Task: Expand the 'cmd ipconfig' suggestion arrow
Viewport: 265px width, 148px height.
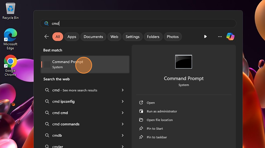Action: (122, 102)
